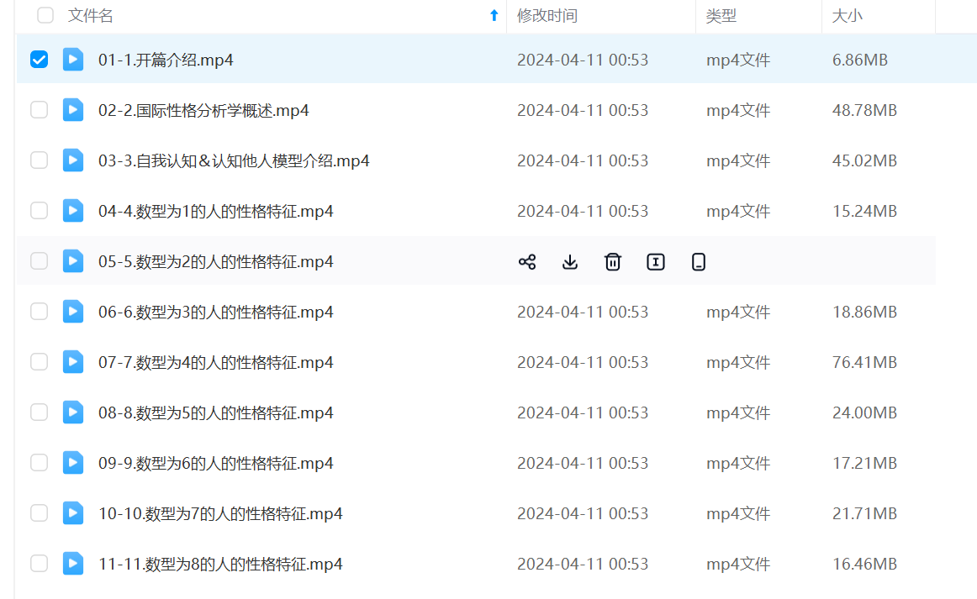Click video icon of 02-2.国际性格分析学概述.mp4
This screenshot has width=977, height=599.
pyautogui.click(x=73, y=110)
